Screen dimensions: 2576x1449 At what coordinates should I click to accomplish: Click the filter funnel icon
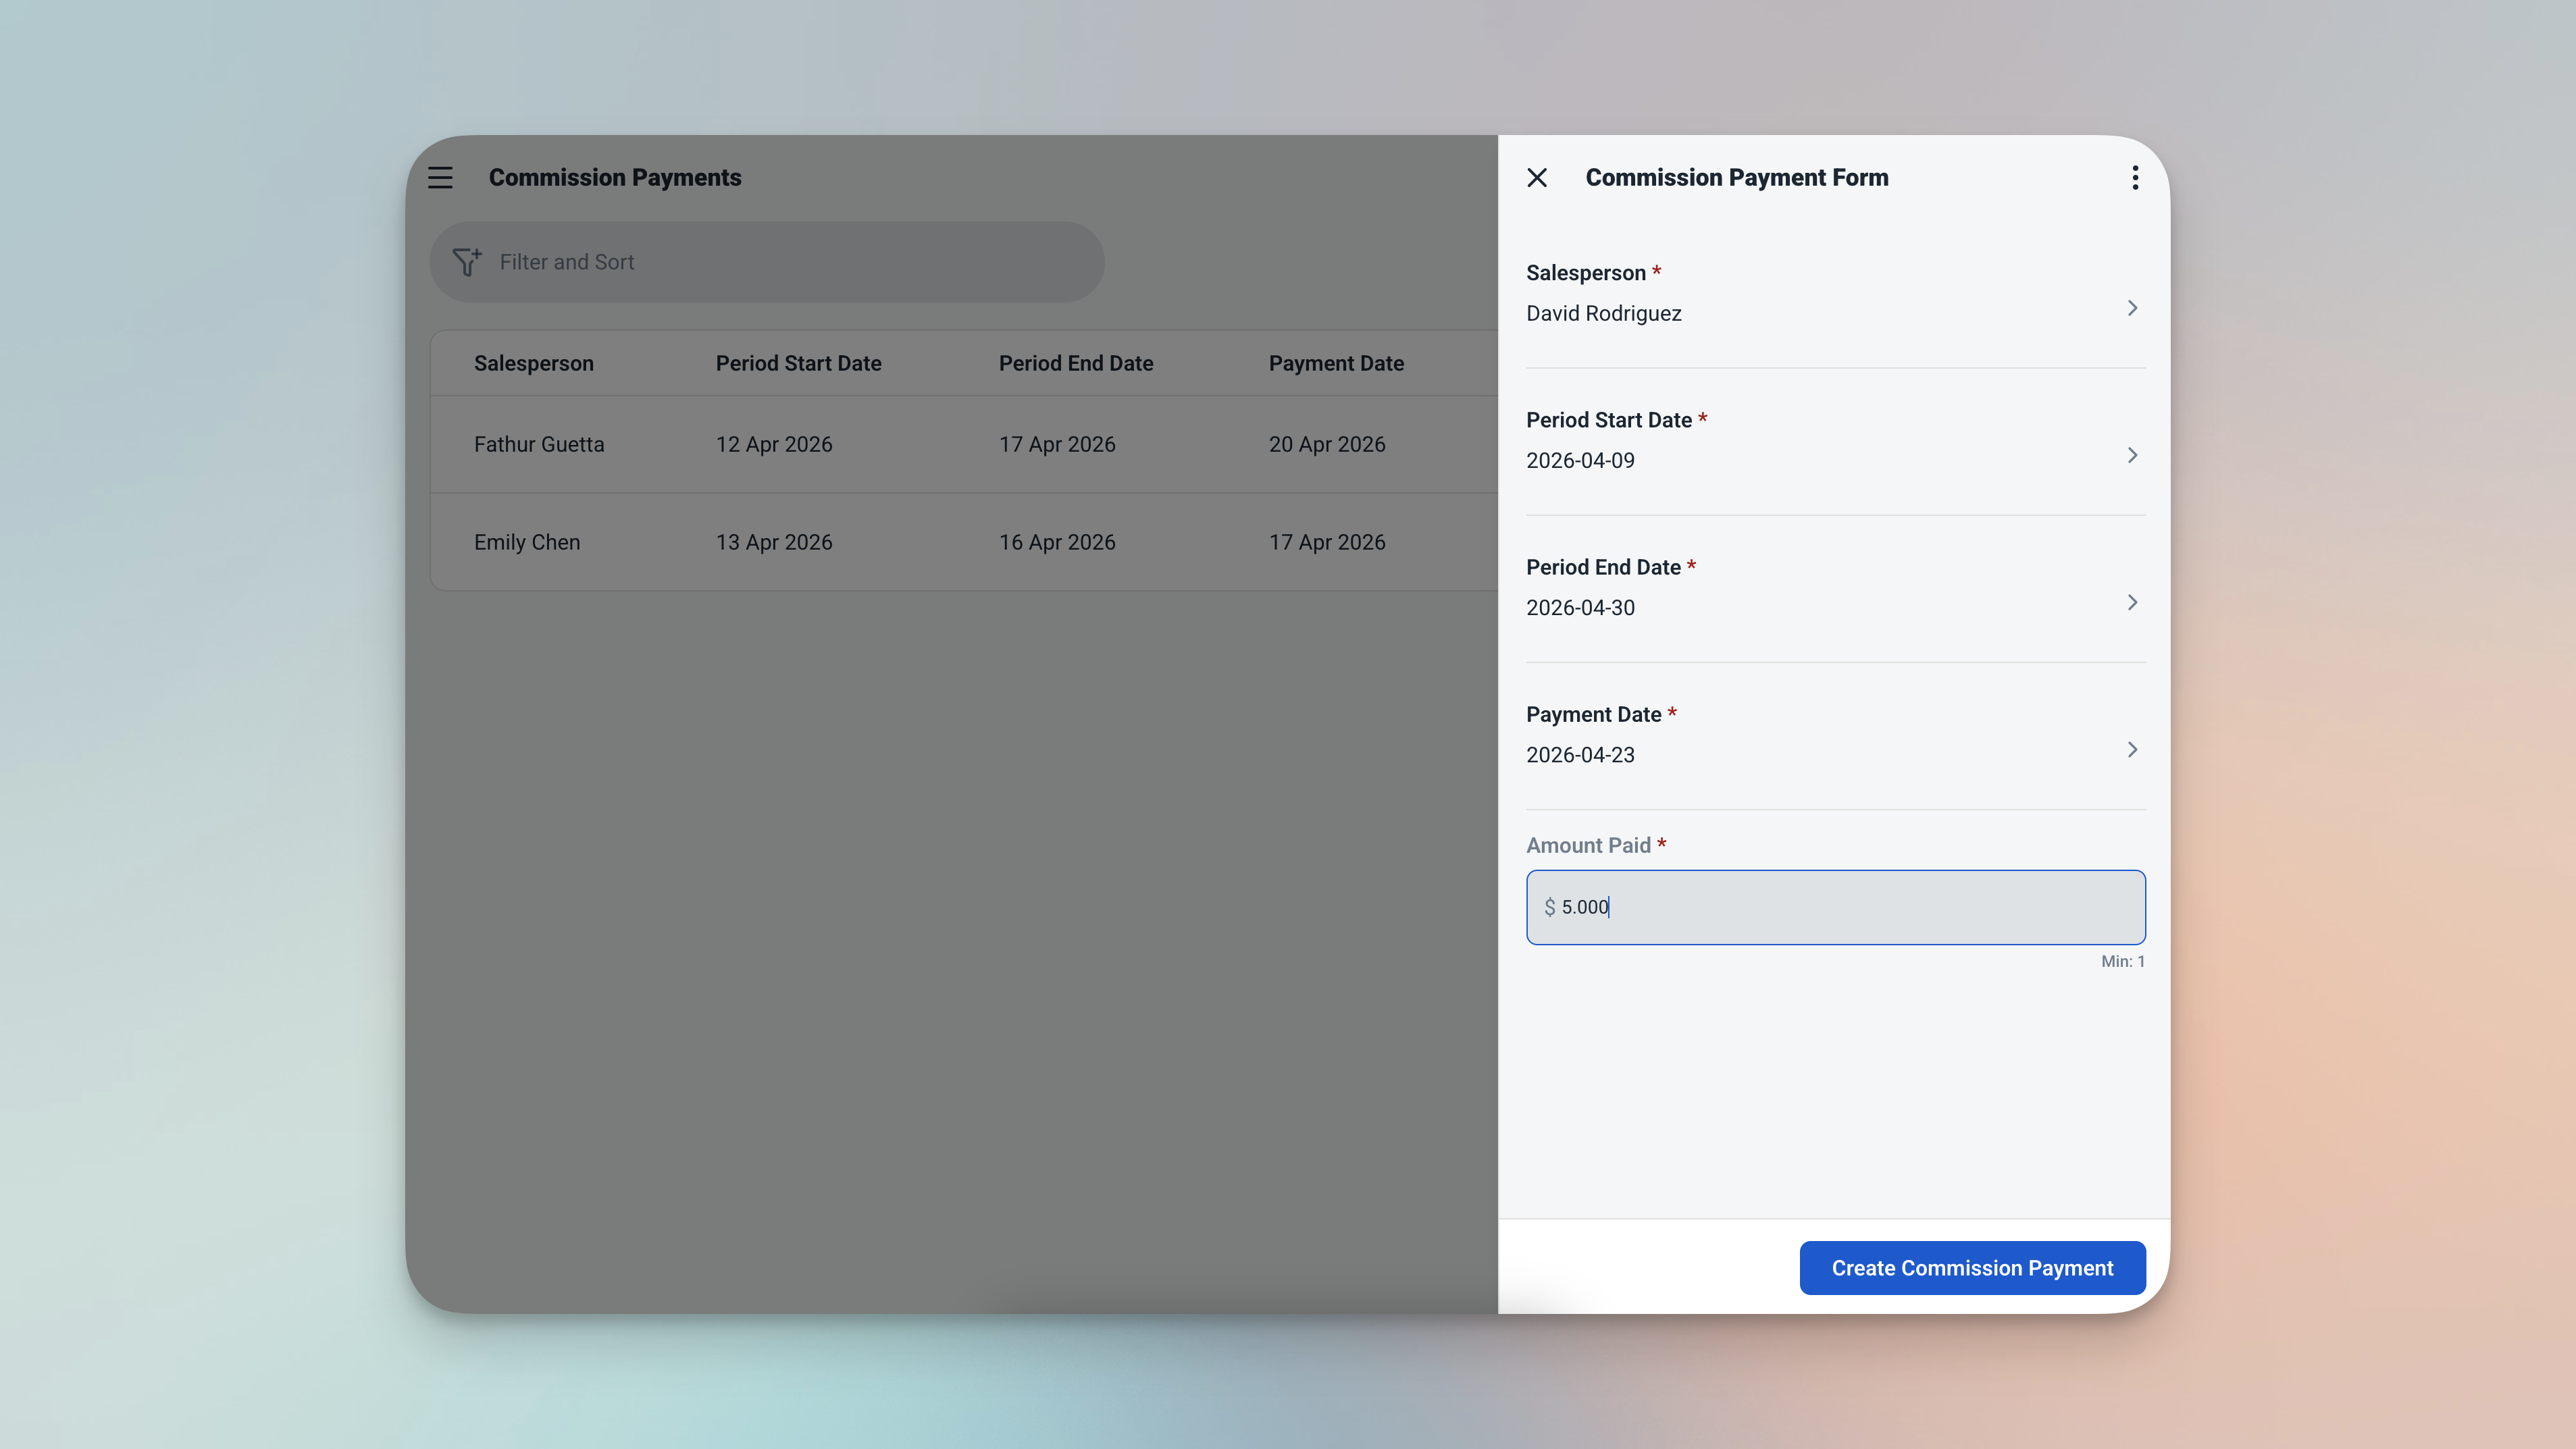(x=467, y=262)
